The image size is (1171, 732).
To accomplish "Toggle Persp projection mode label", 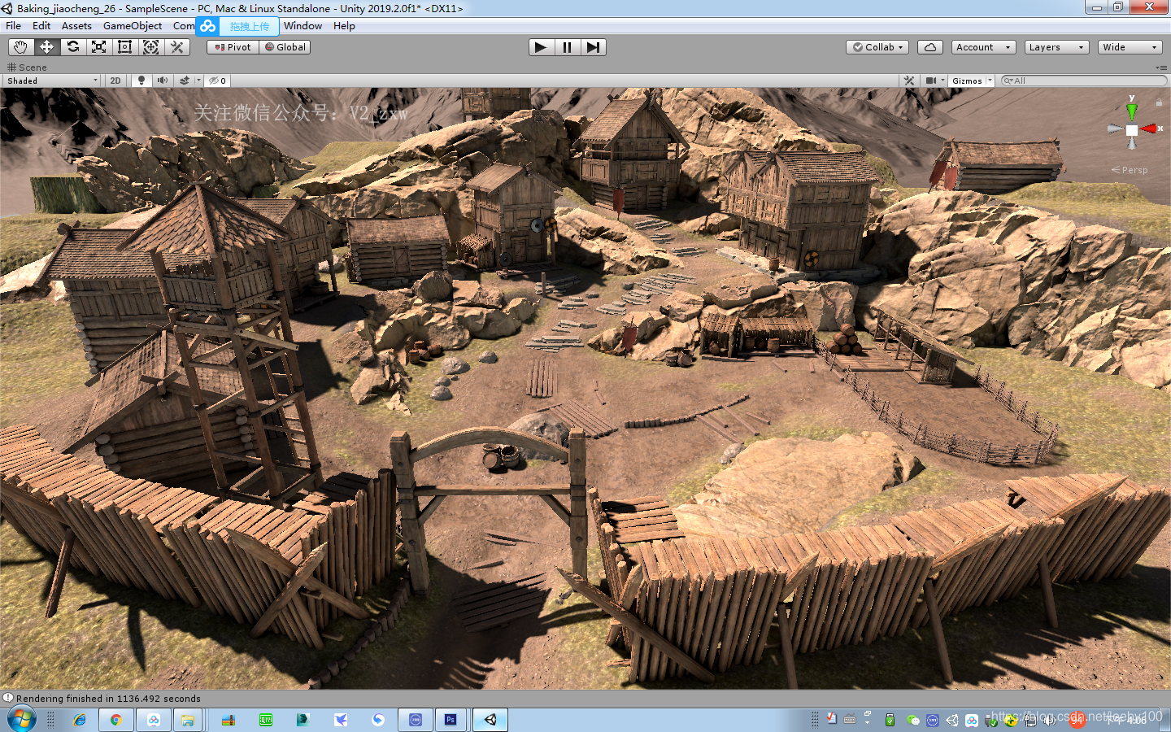I will tap(1130, 170).
